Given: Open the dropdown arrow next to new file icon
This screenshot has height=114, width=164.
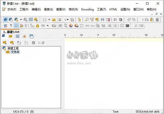Looking at the screenshot, I should pyautogui.click(x=49, y=20).
